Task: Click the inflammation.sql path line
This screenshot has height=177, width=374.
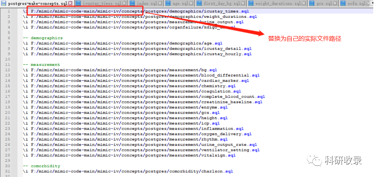Action: (133, 128)
